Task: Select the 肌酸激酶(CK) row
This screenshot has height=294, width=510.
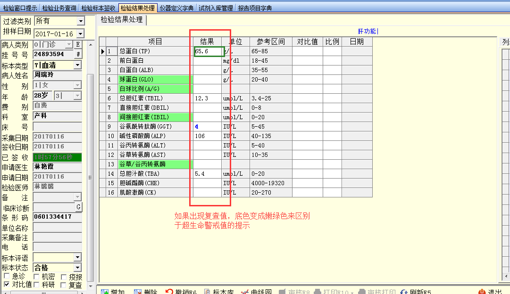Action: (x=236, y=193)
